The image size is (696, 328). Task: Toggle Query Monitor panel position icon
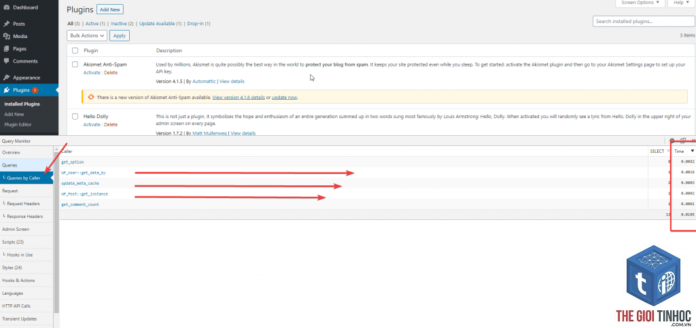[684, 141]
